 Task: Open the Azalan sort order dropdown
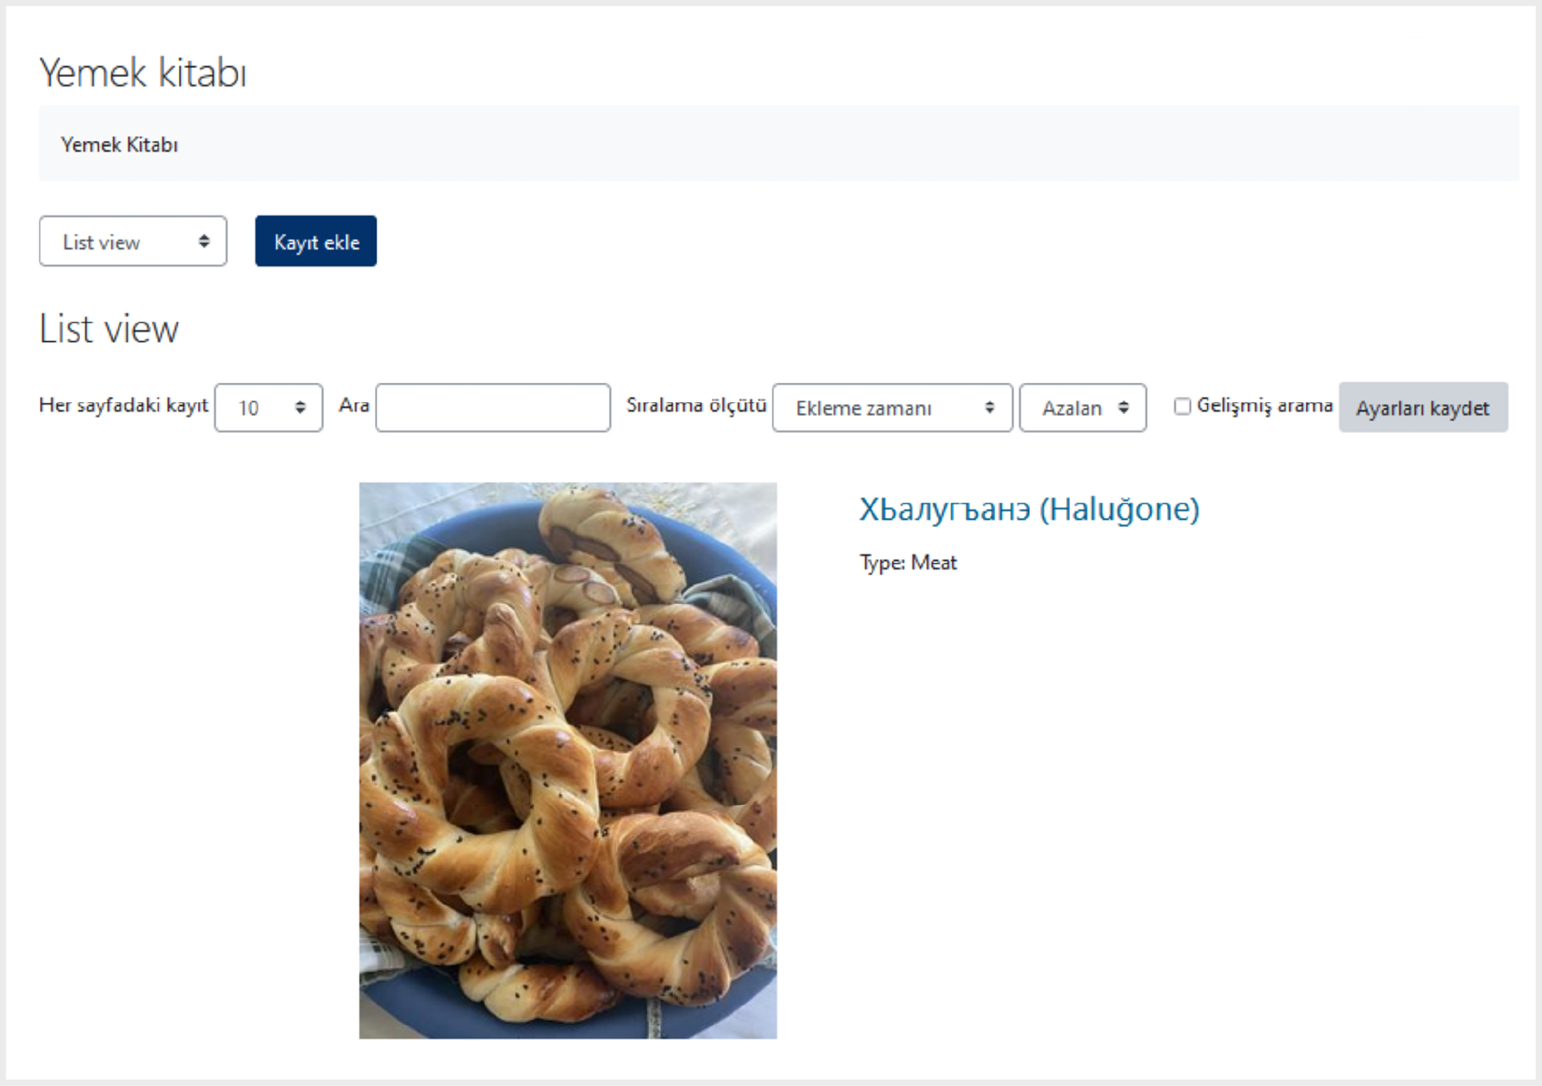(x=1083, y=408)
